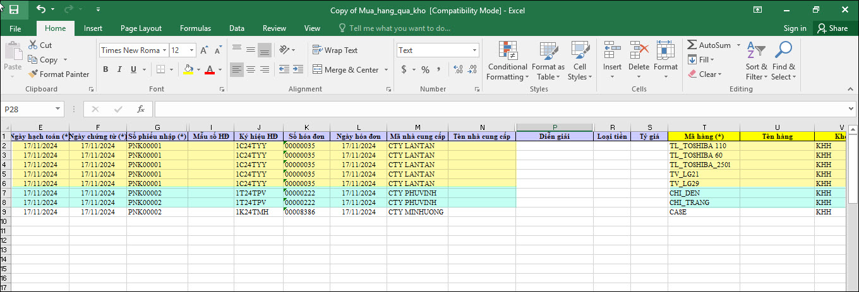Viewport: 859px width, 292px height.
Task: Click the AutoSum sigma icon
Action: point(692,45)
